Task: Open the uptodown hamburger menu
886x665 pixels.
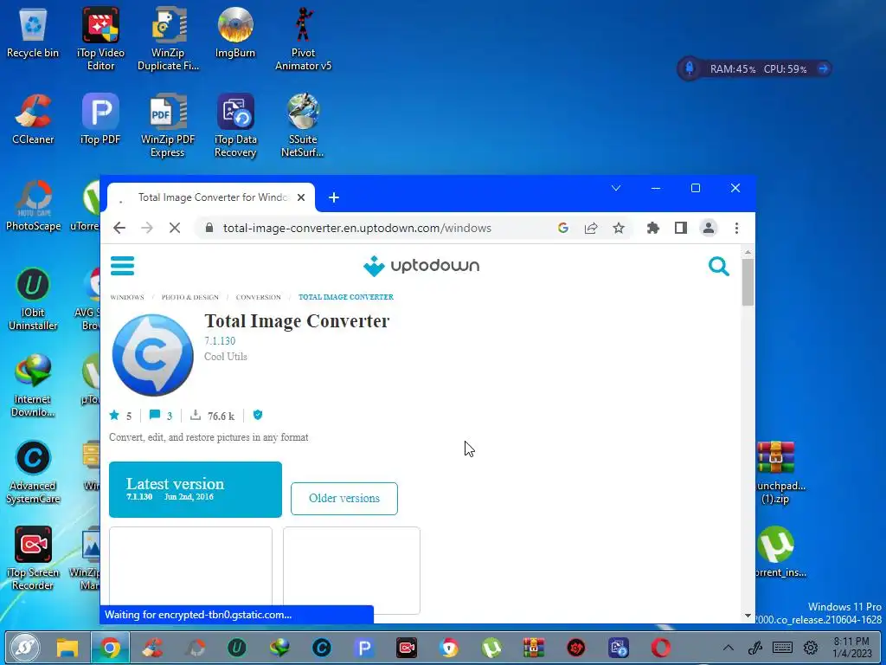Action: click(122, 265)
